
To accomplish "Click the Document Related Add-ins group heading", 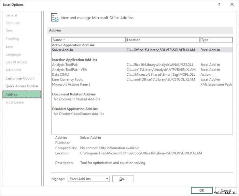I will click(74, 94).
